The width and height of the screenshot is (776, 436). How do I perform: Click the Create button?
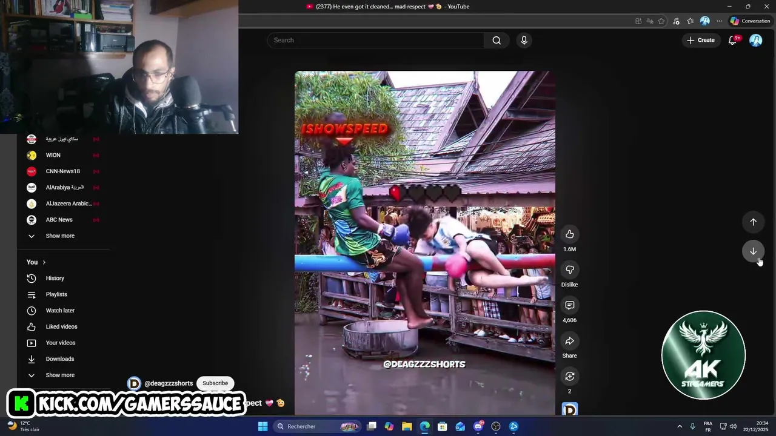[701, 40]
